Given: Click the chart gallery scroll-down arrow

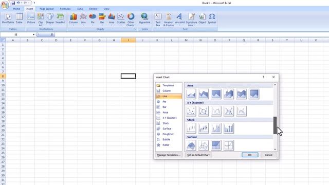Looking at the screenshot, I should point(275,150).
